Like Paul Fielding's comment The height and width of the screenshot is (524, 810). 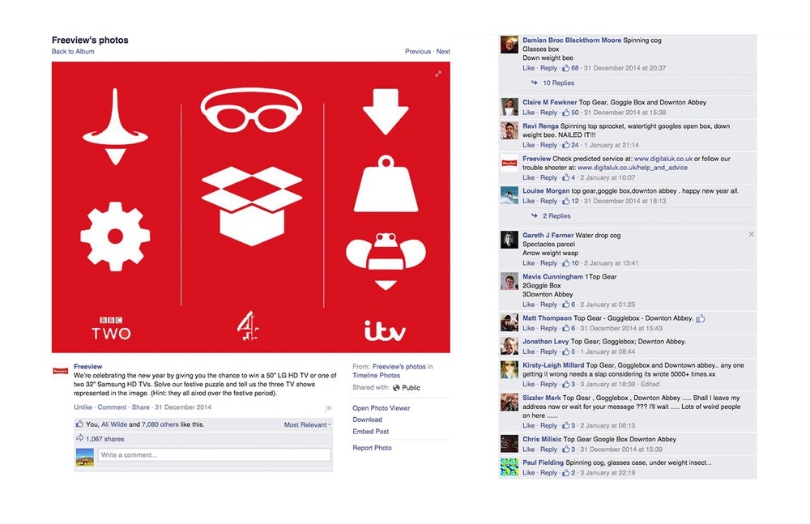[x=528, y=473]
